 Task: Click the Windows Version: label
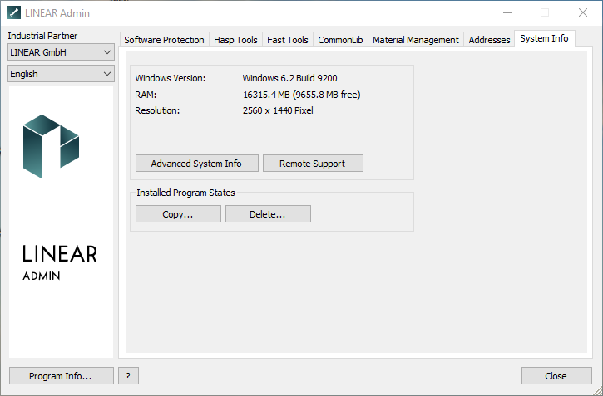(x=171, y=78)
